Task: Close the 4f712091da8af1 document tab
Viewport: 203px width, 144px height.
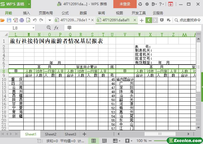Action: click(x=135, y=20)
